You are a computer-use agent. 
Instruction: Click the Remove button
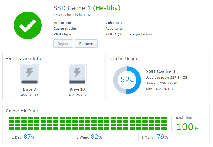point(86,44)
